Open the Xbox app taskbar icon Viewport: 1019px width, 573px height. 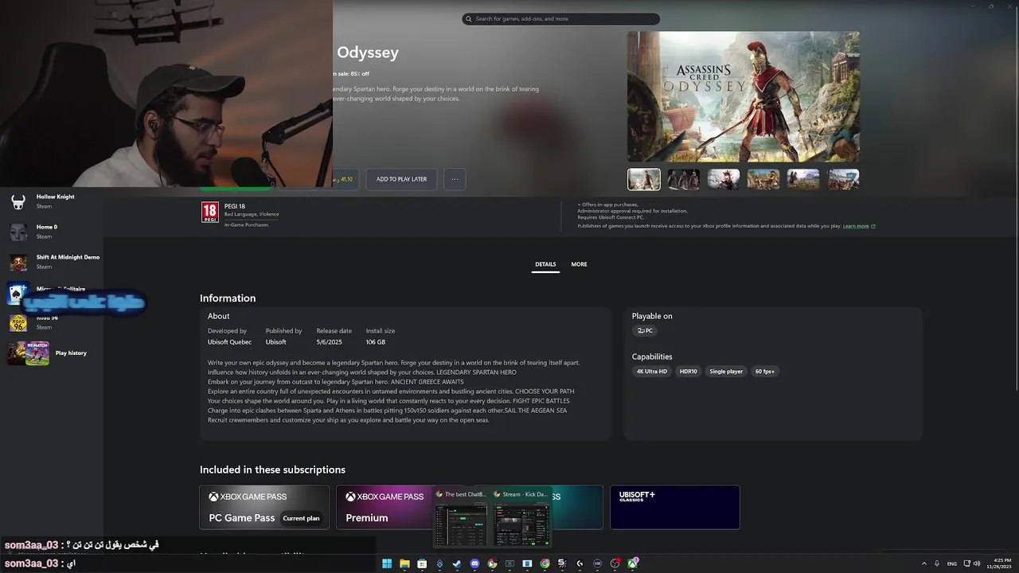click(633, 563)
